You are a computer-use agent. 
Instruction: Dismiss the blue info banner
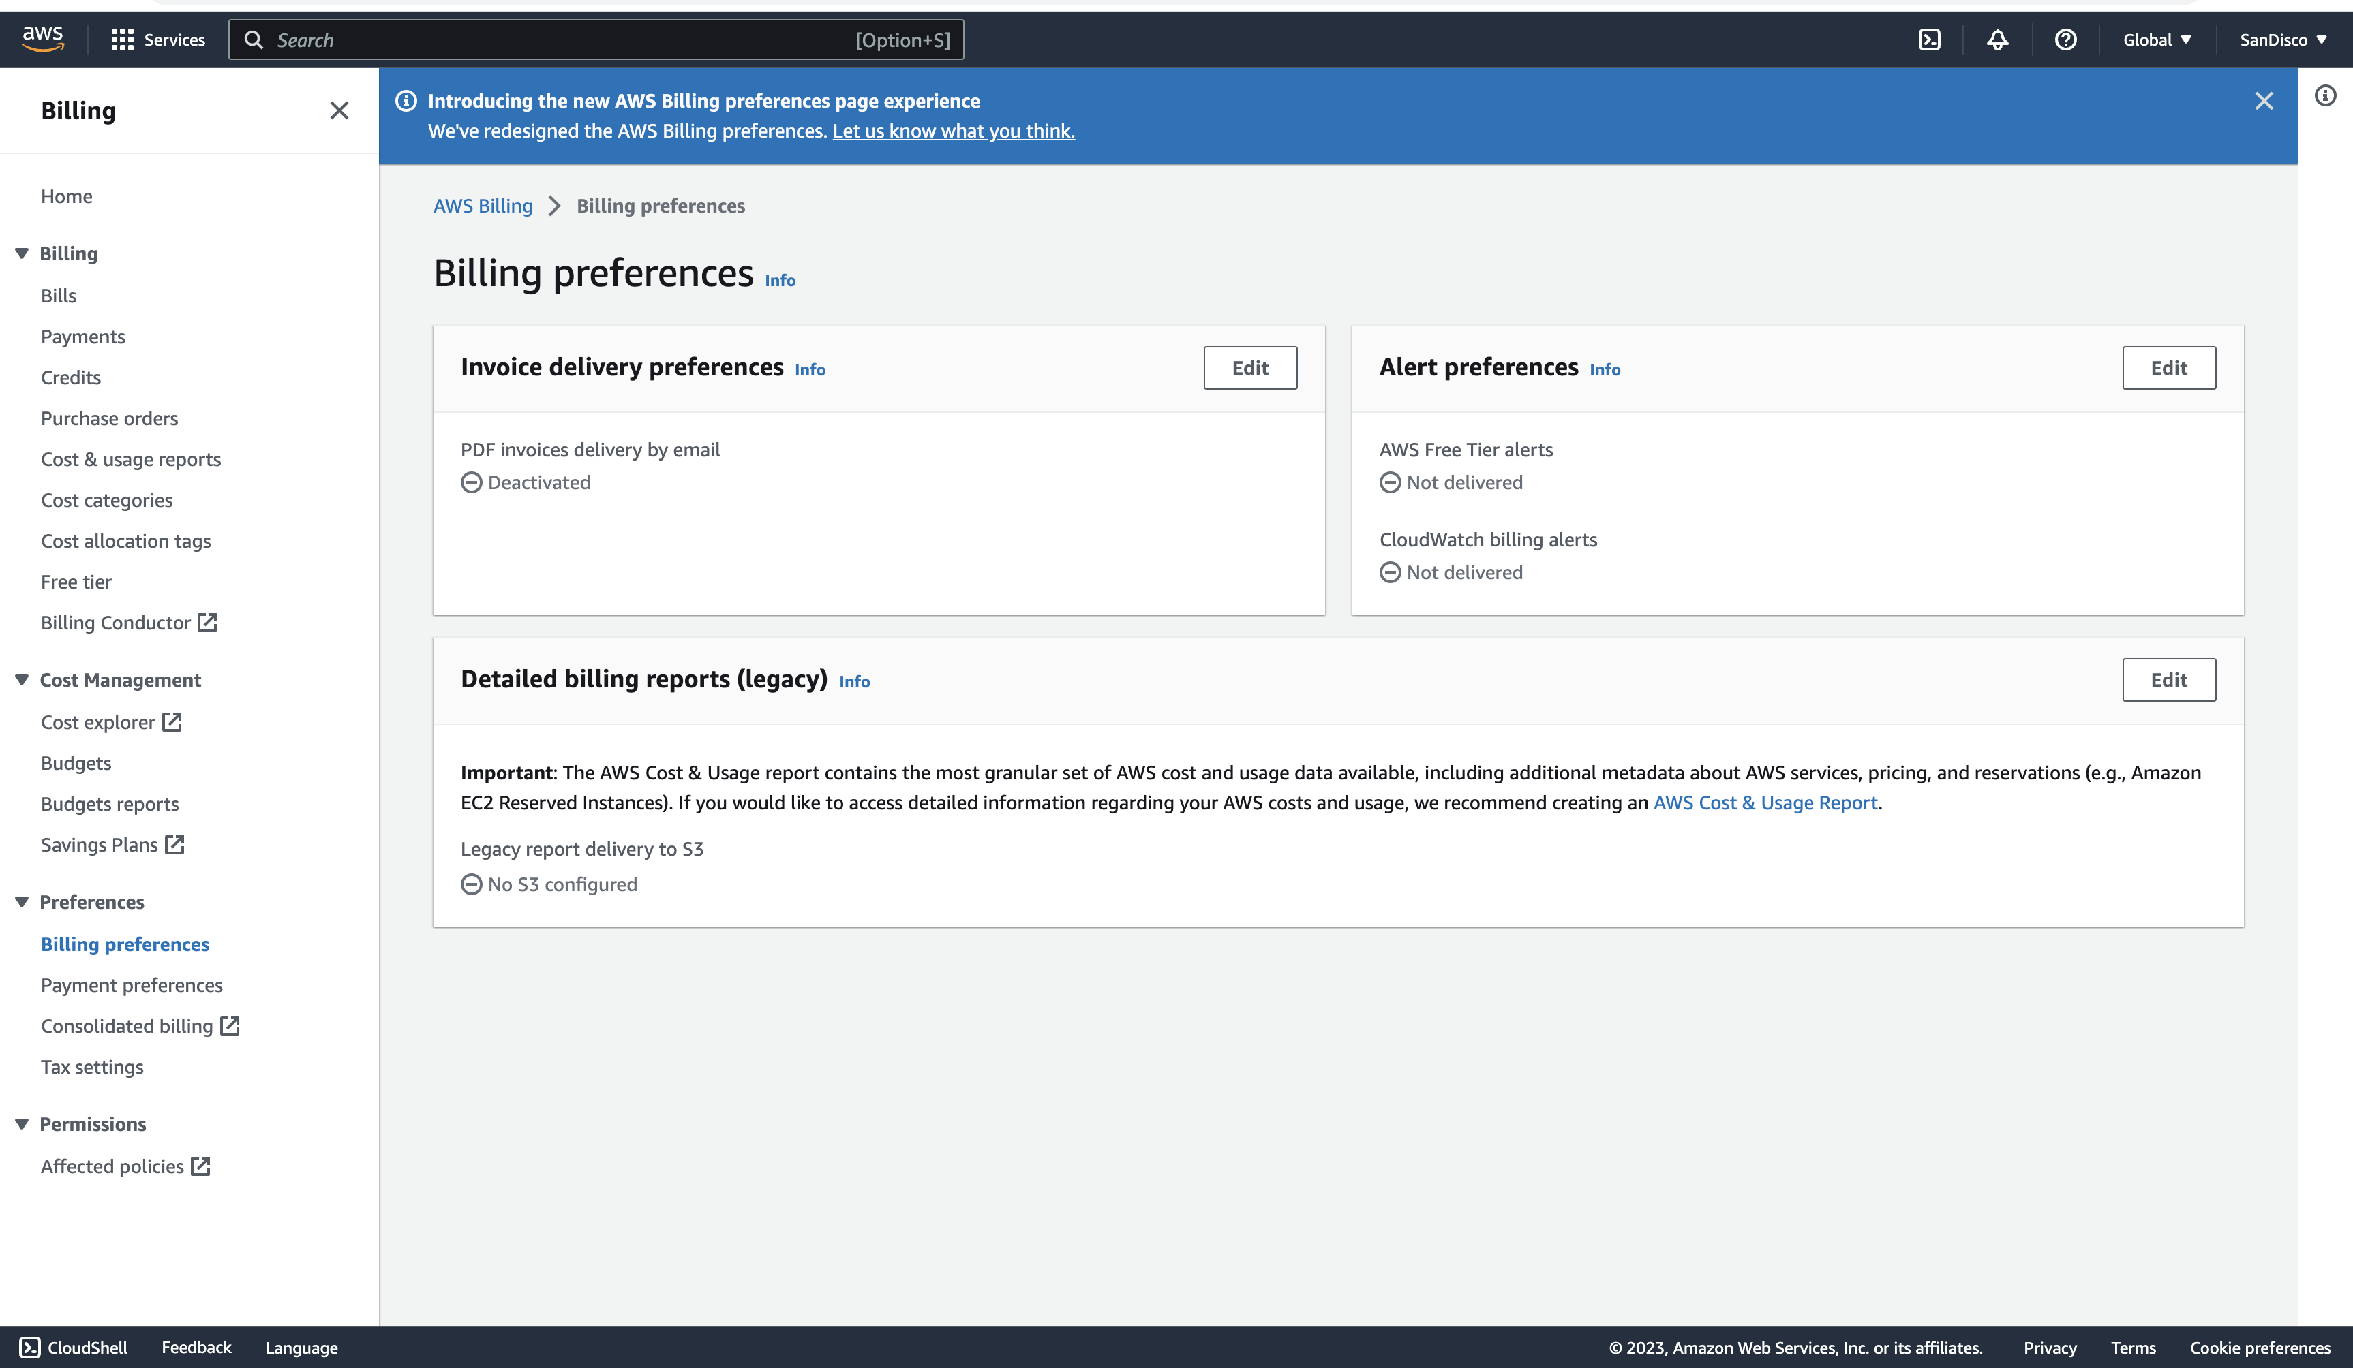click(x=2263, y=101)
